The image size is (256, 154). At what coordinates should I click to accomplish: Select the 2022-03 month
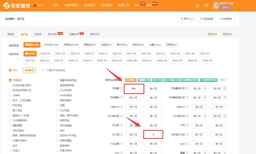tap(45, 54)
